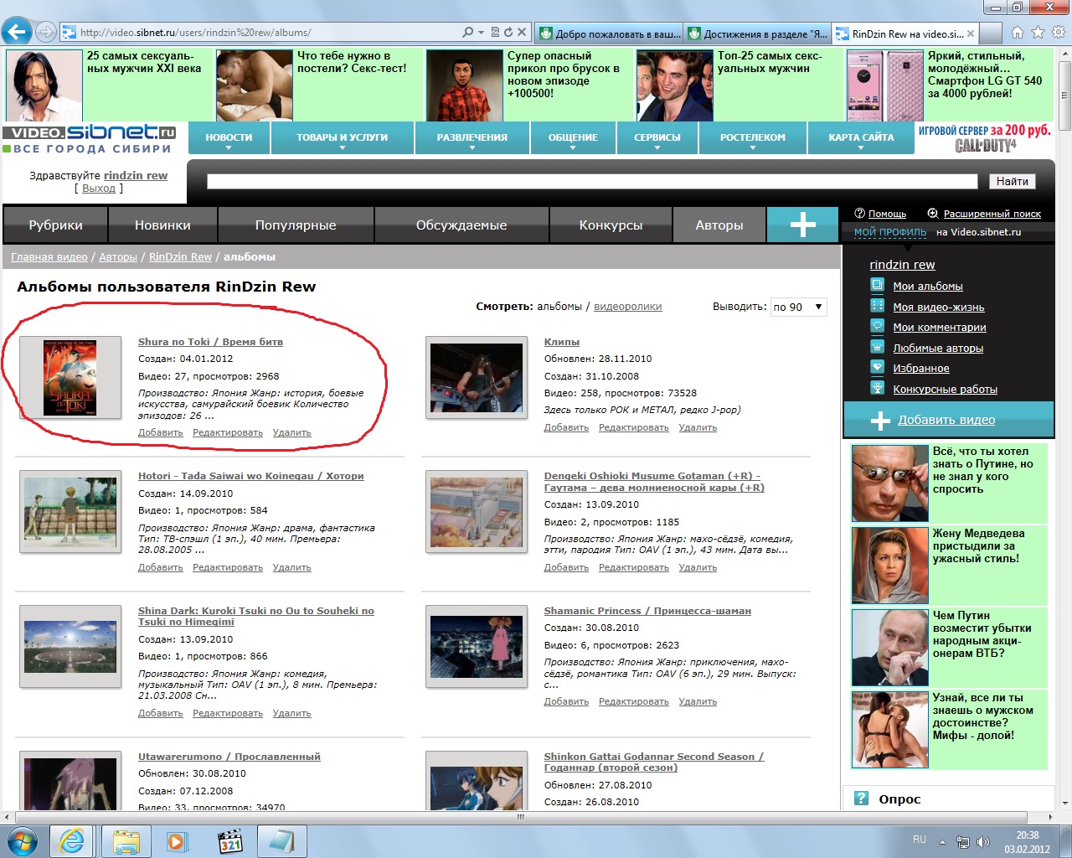This screenshot has width=1072, height=858.
Task: Click the Show desktop strip in taskbar
Action: tap(1066, 841)
